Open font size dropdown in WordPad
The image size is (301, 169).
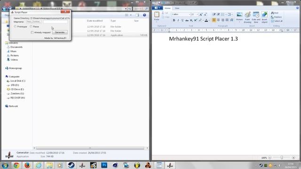click(197, 15)
